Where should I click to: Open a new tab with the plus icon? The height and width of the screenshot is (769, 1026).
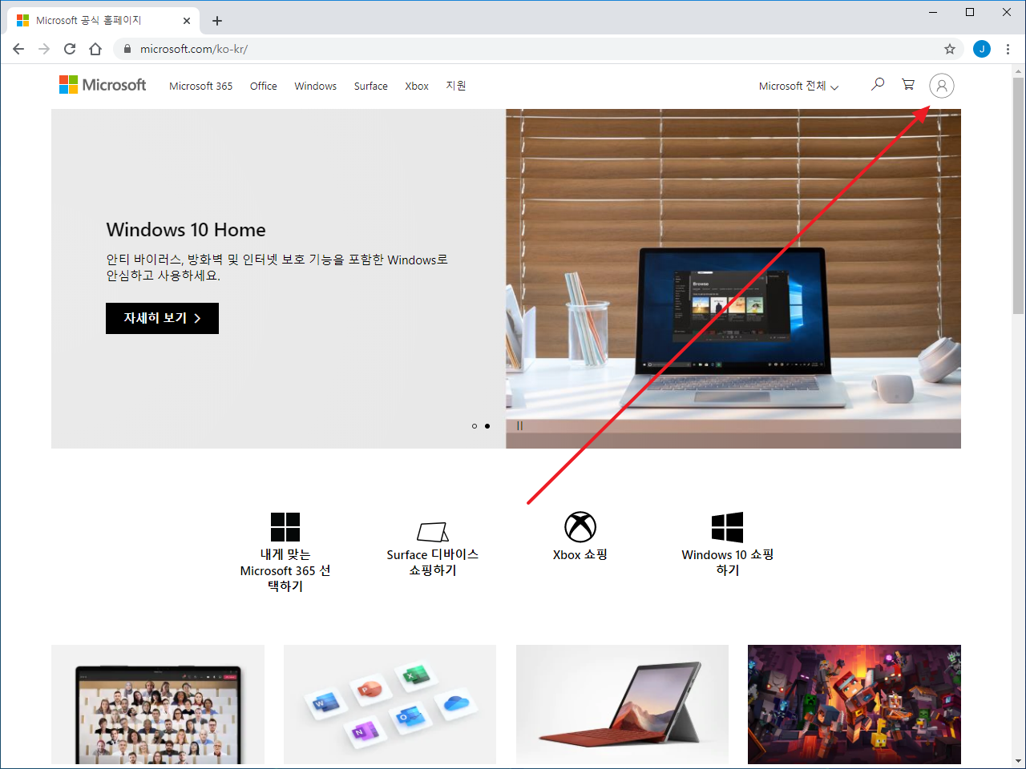217,21
